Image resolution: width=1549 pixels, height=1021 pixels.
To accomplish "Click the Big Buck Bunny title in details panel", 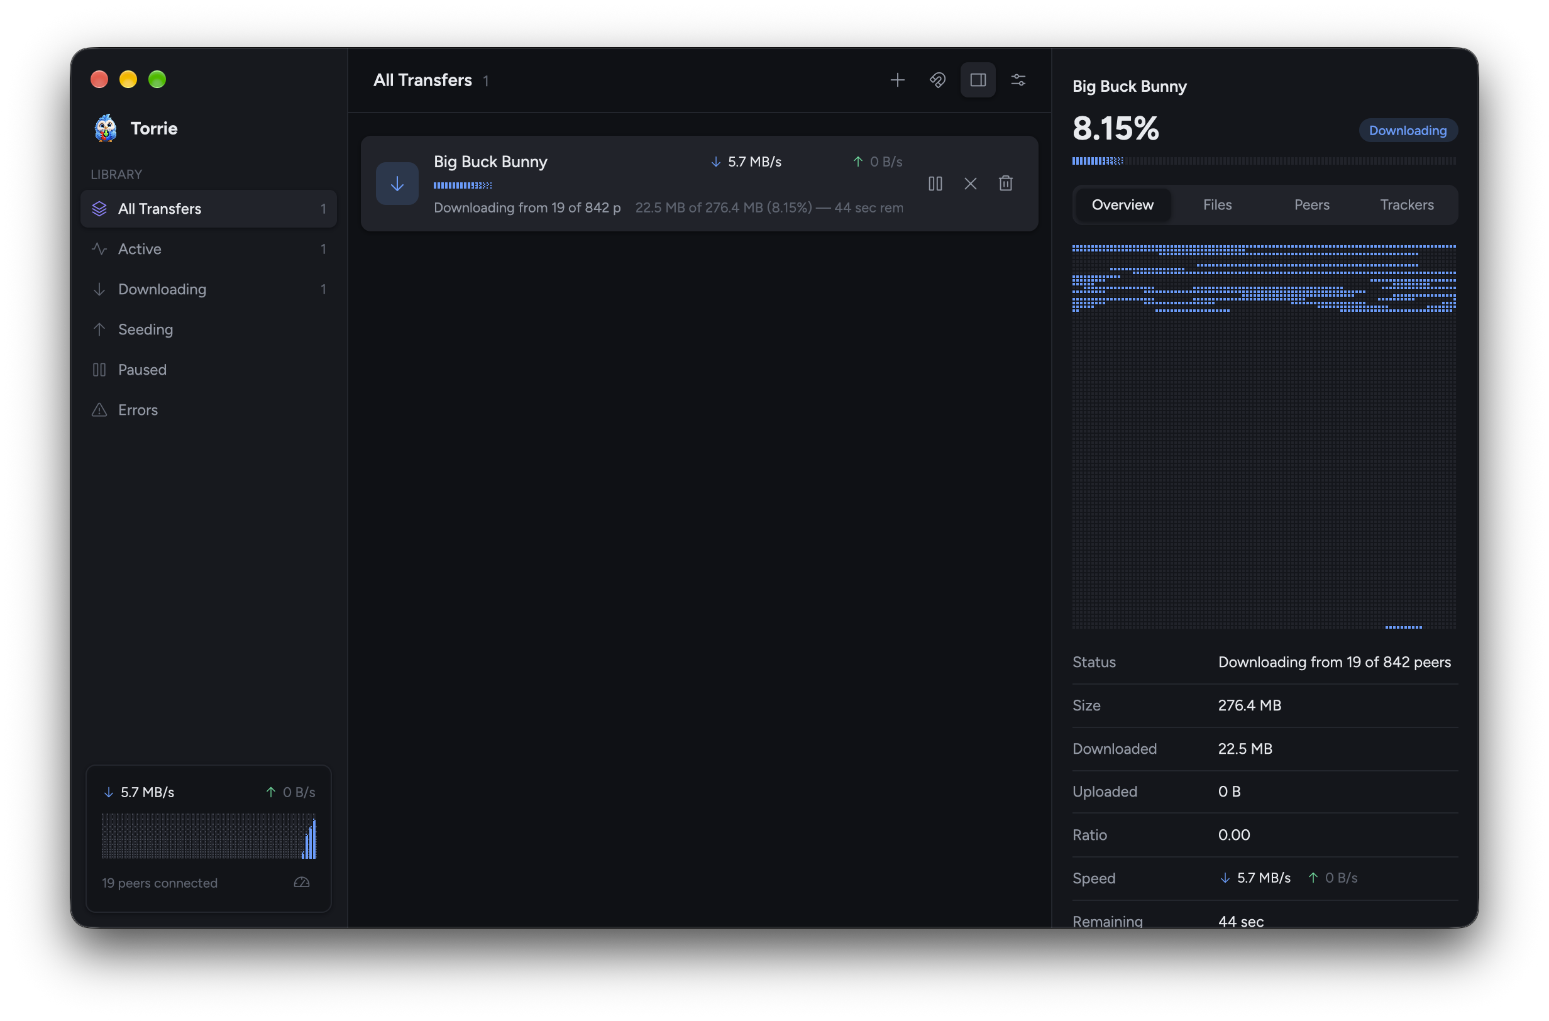I will (1129, 87).
